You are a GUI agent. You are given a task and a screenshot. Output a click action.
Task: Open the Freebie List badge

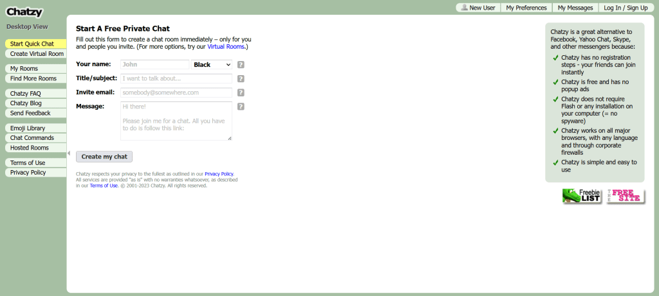pos(582,196)
